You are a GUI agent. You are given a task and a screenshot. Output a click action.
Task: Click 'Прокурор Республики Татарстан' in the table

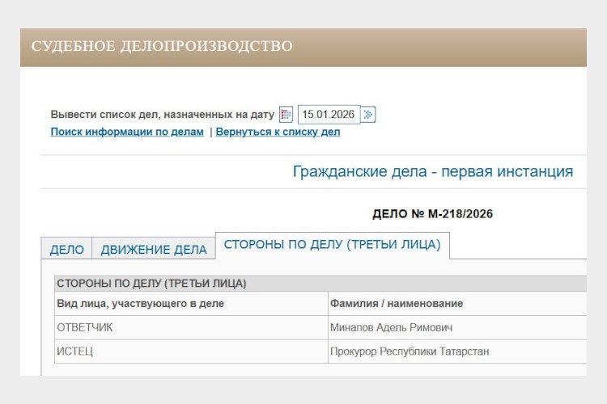point(410,351)
